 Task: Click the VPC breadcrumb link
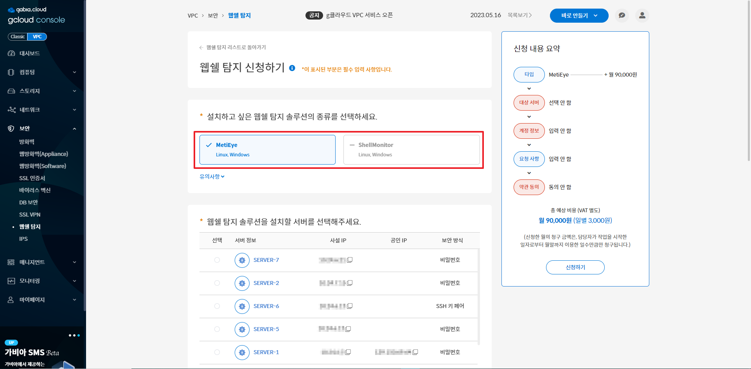coord(193,16)
